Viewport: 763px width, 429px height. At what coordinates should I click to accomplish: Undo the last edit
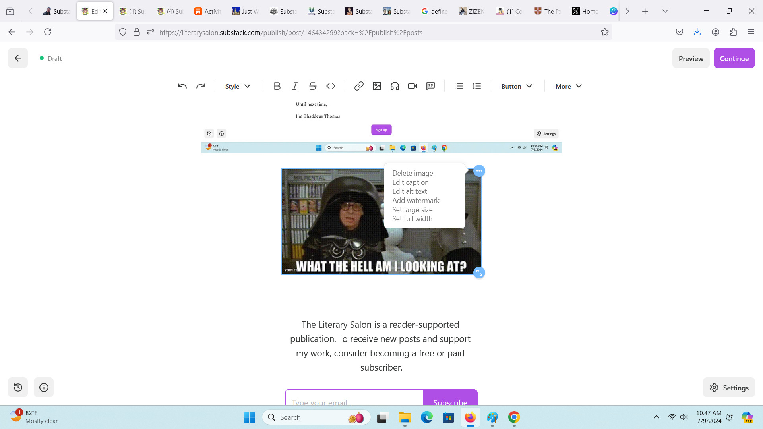182,86
